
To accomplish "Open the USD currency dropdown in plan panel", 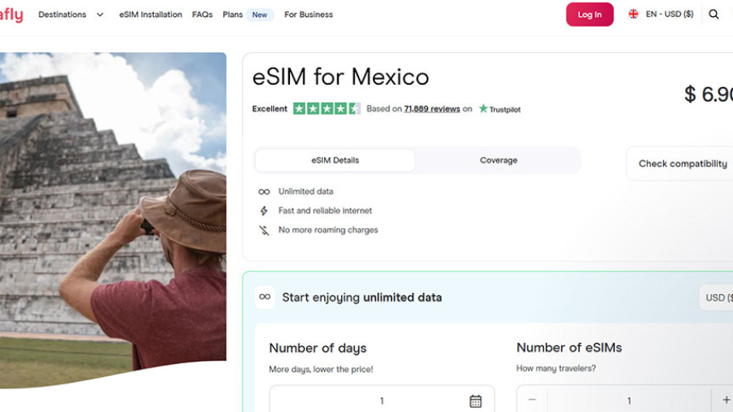I will [x=716, y=297].
